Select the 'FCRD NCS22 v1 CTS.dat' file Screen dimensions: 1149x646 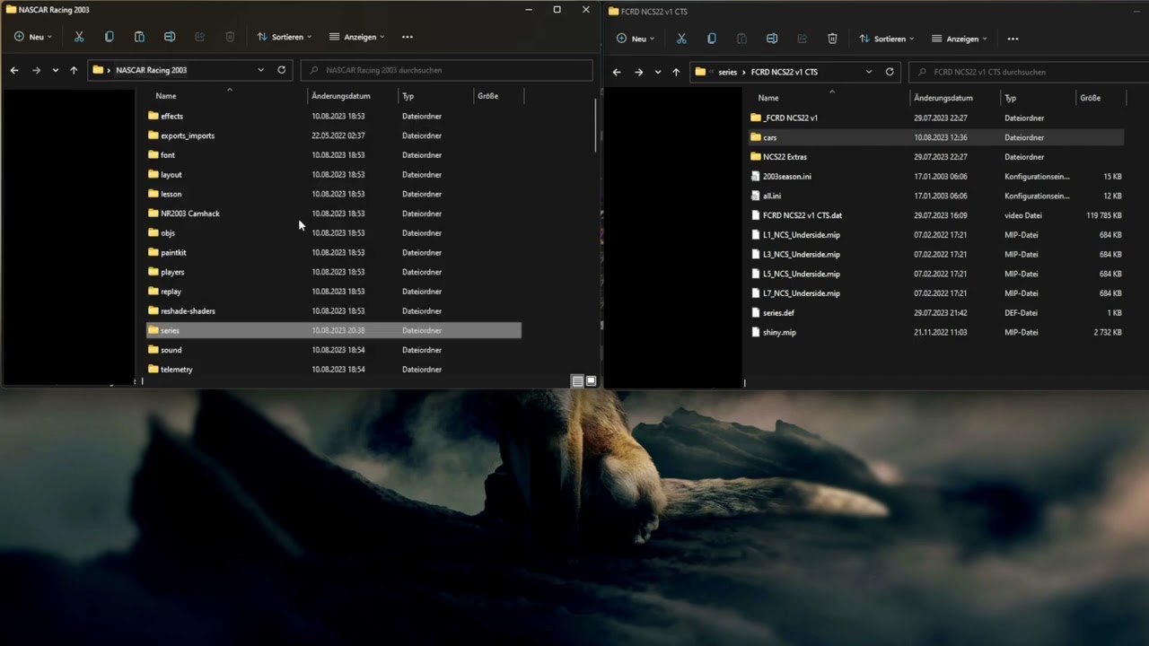(x=936, y=215)
